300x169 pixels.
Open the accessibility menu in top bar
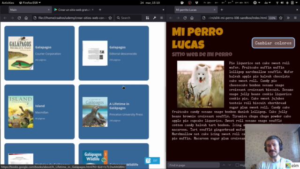pyautogui.click(x=256, y=3)
